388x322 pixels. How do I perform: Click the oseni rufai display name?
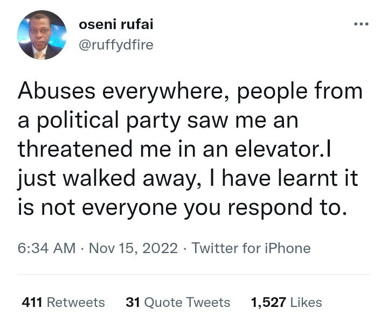(x=116, y=24)
